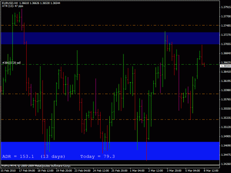Image resolution: width=231 pixels, height=173 pixels.
Task: Click price label 1.37055 on the scale
Action: [226, 44]
